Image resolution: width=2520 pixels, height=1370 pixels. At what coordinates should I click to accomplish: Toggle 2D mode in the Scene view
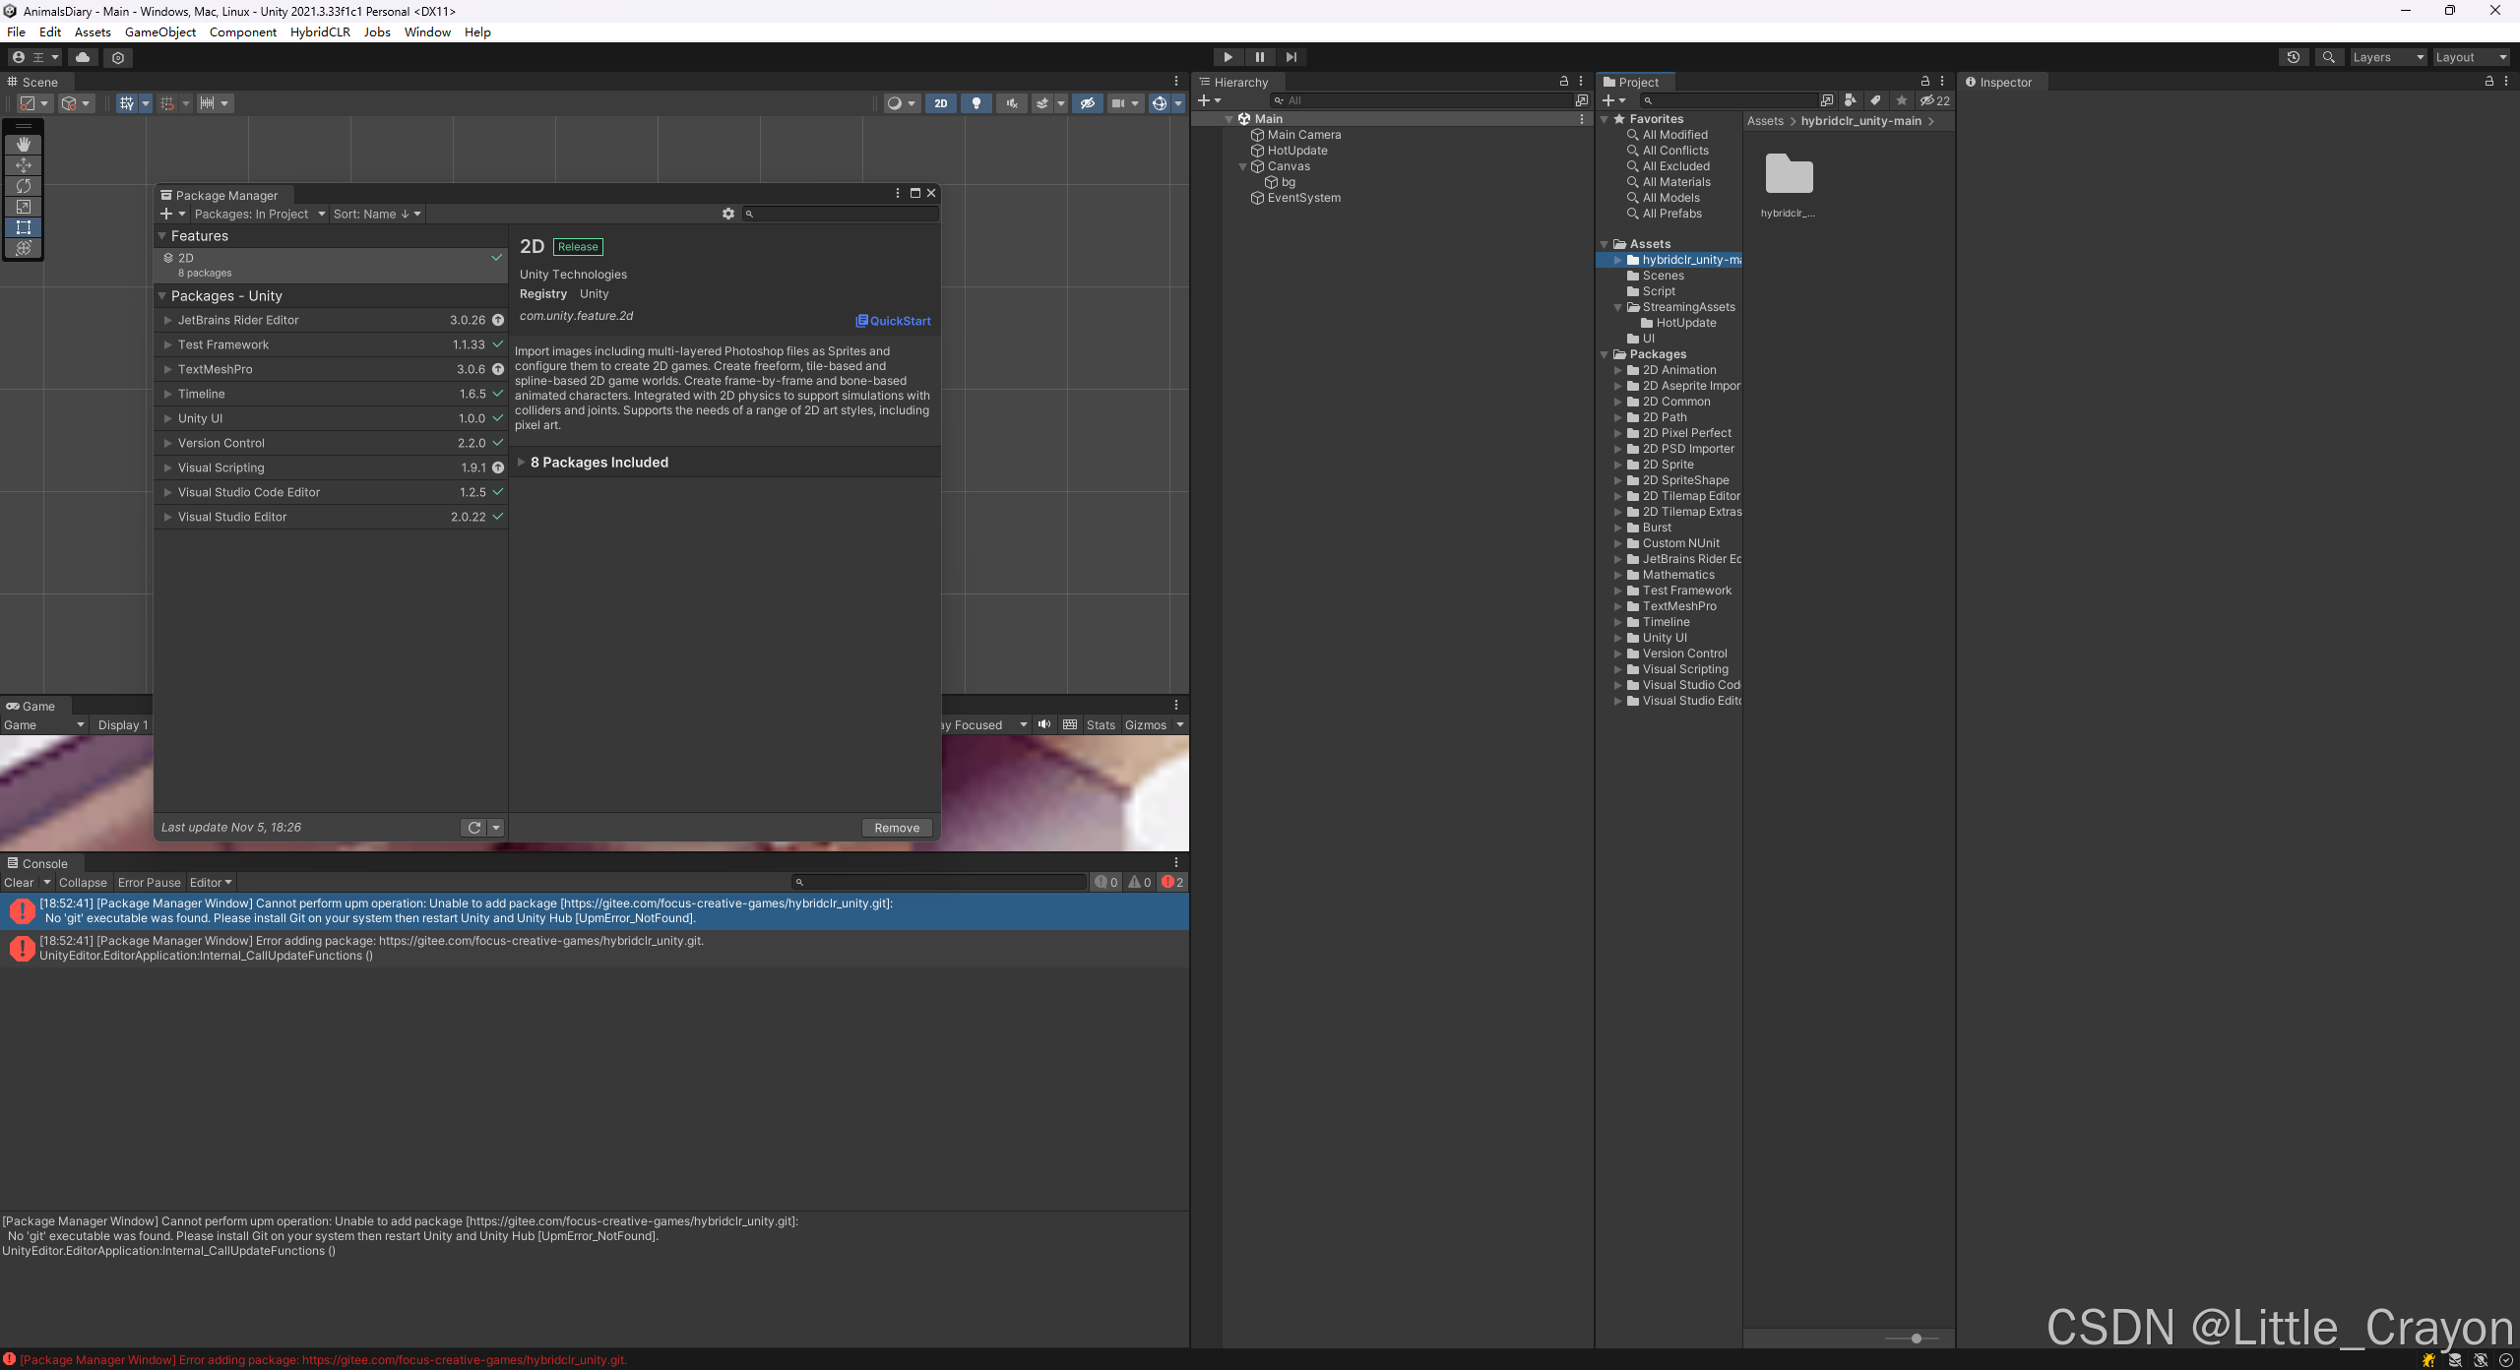coord(940,102)
